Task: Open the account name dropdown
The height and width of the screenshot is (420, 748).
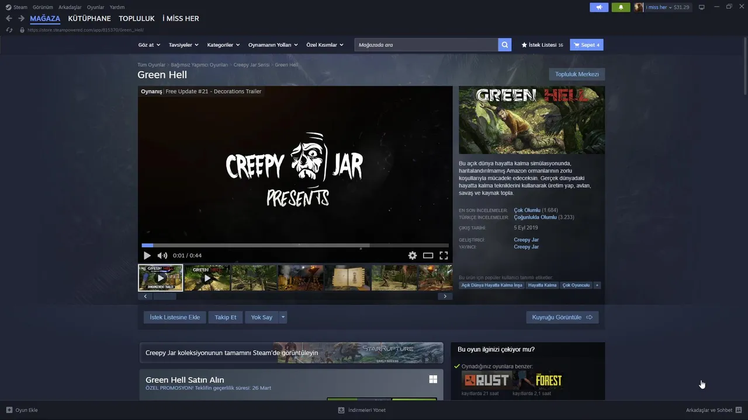Action: point(659,7)
